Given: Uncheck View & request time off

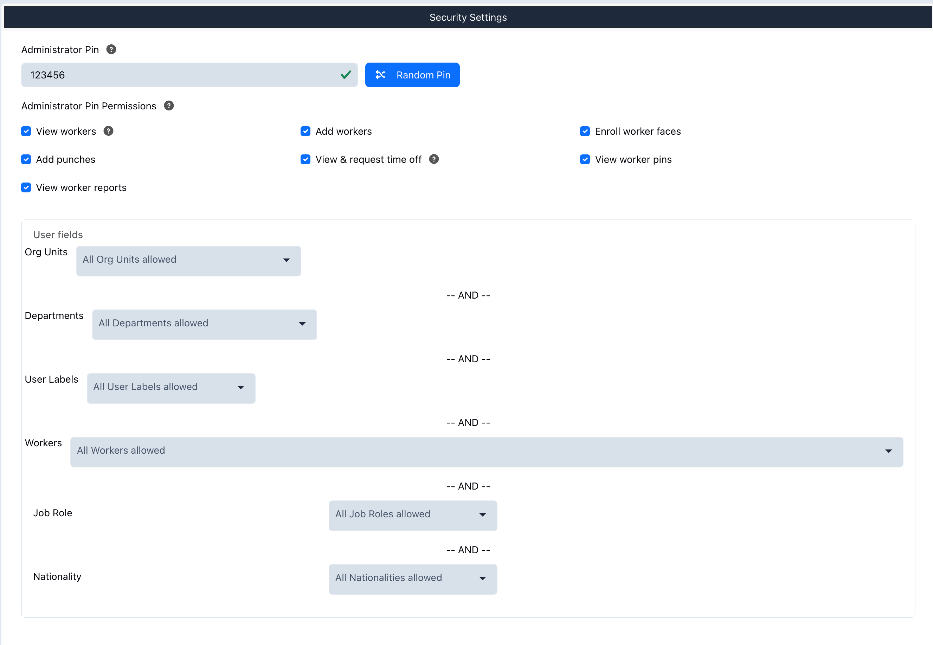Looking at the screenshot, I should pyautogui.click(x=306, y=160).
